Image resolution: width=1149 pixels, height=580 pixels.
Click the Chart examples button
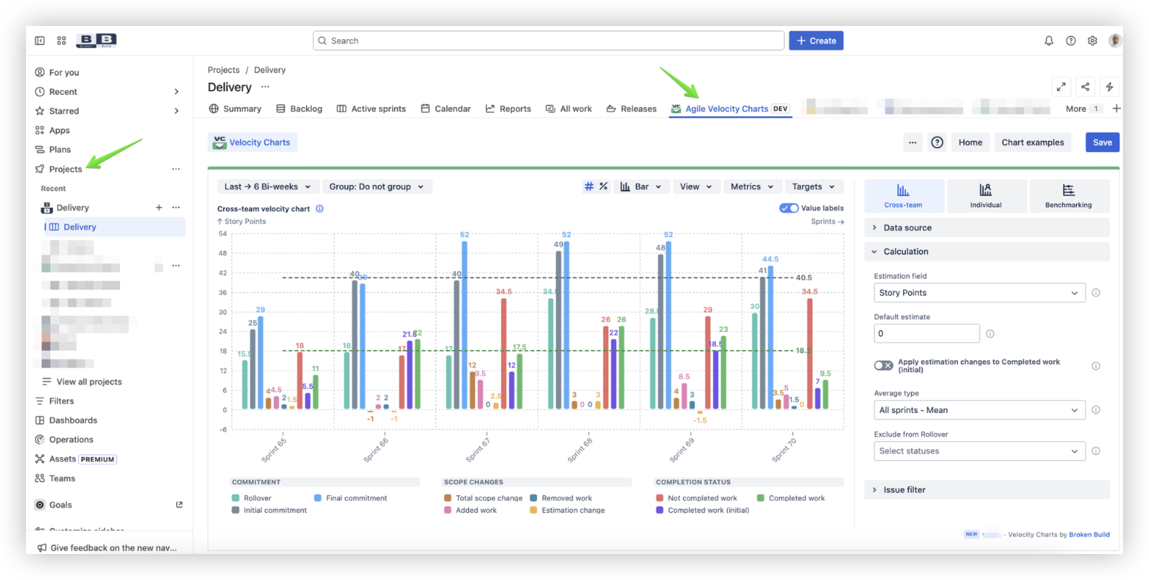tap(1033, 142)
